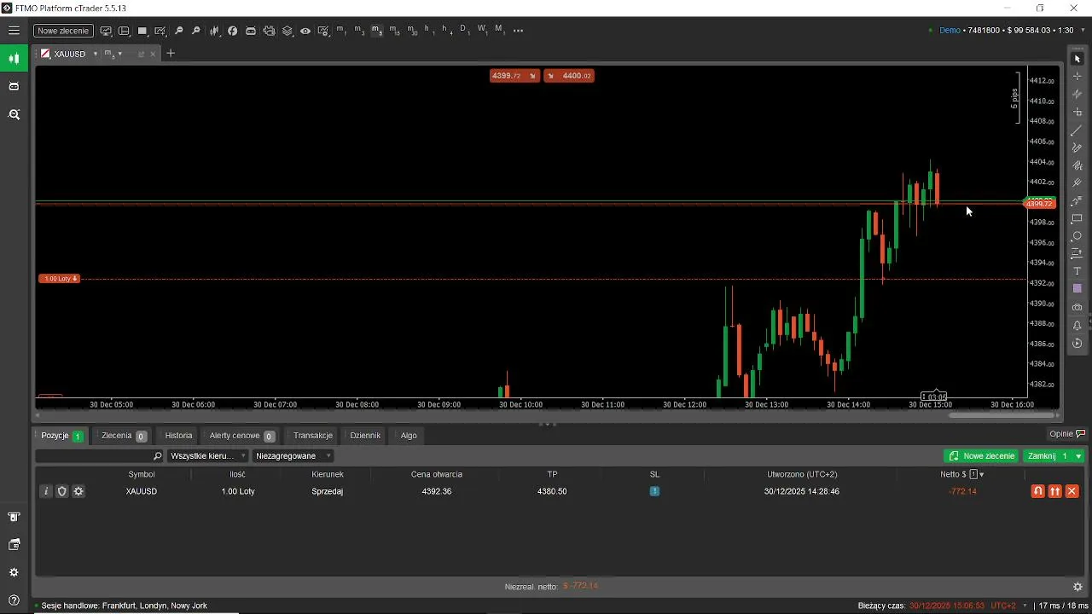Open positions panel settings gear
Image resolution: width=1092 pixels, height=614 pixels.
tap(1077, 587)
